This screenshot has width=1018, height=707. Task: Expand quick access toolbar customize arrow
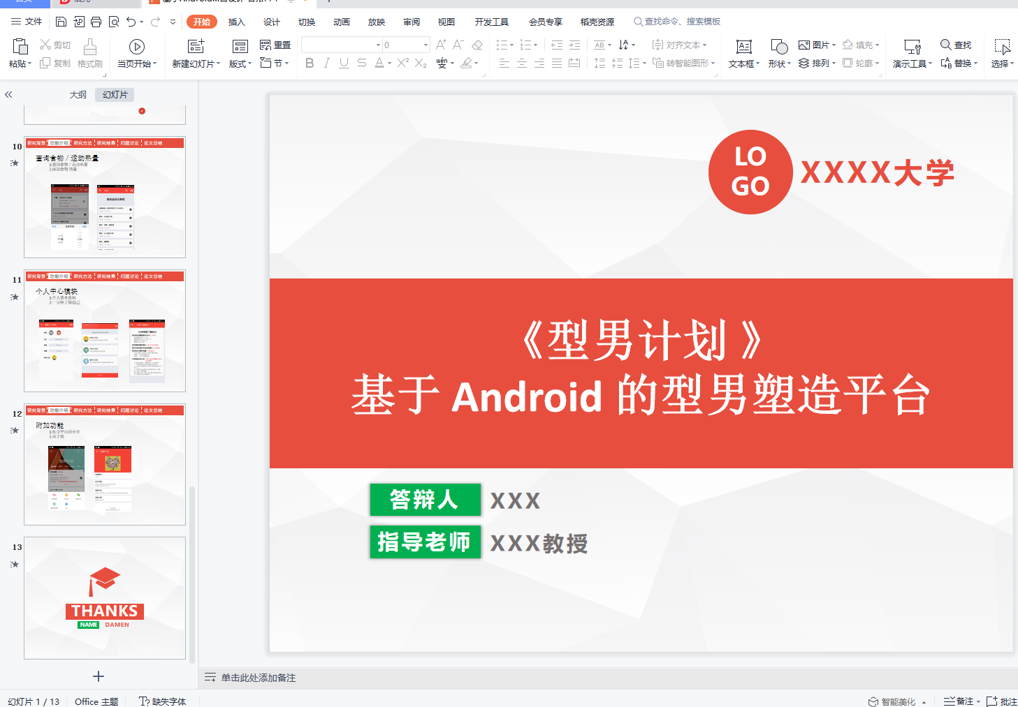pyautogui.click(x=173, y=22)
